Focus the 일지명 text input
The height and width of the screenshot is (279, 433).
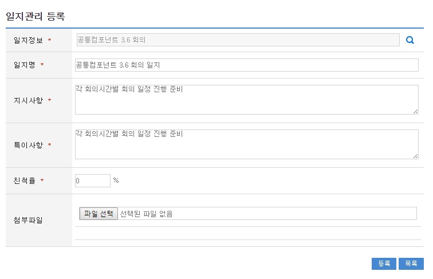pos(246,65)
